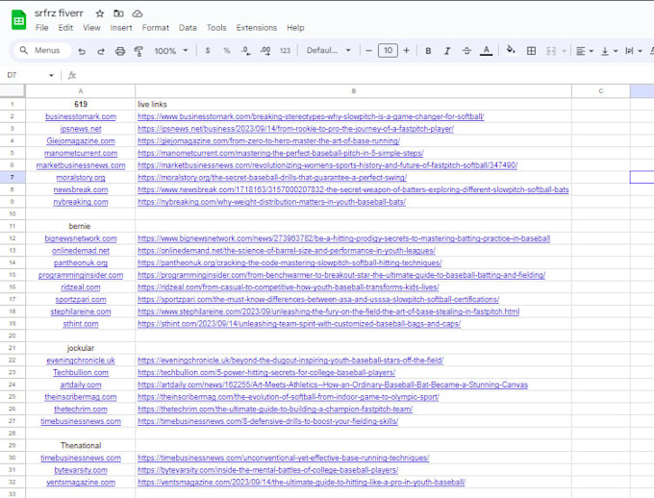The width and height of the screenshot is (654, 498).
Task: Open the Google Sheets home icon
Action: tap(19, 19)
